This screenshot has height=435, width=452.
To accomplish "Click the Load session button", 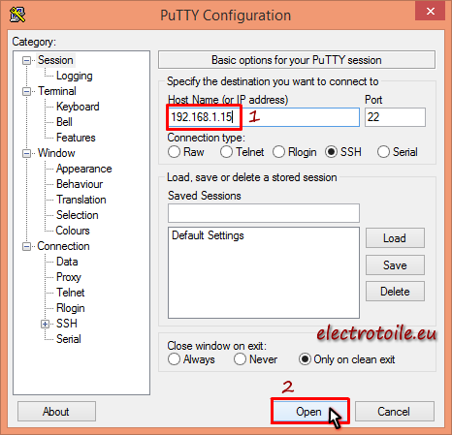I will pos(395,238).
